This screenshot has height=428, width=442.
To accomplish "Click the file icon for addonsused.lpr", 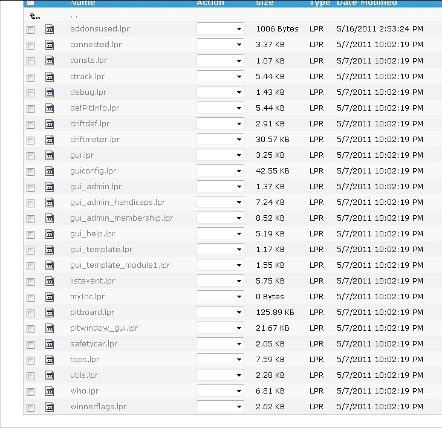I will click(x=50, y=29).
